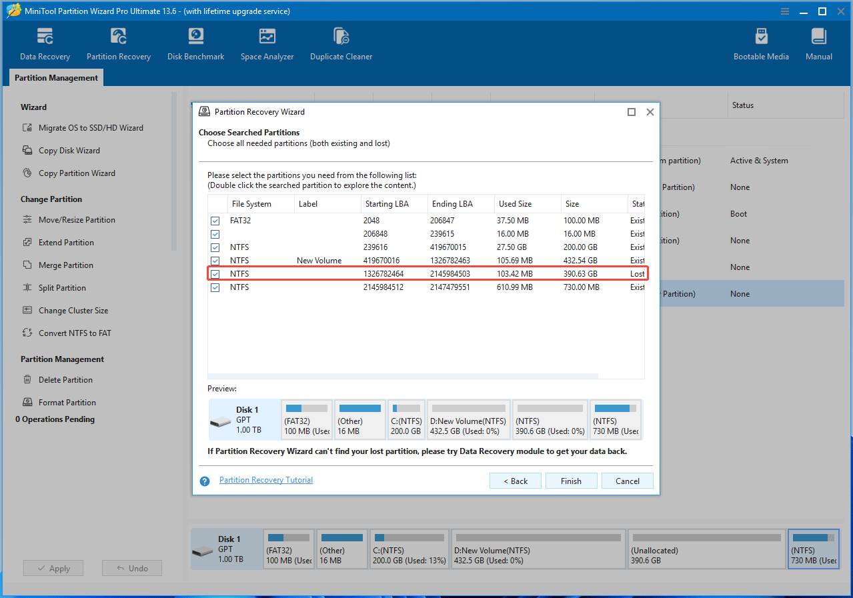Close the Partition Recovery Wizard dialog

(x=650, y=112)
